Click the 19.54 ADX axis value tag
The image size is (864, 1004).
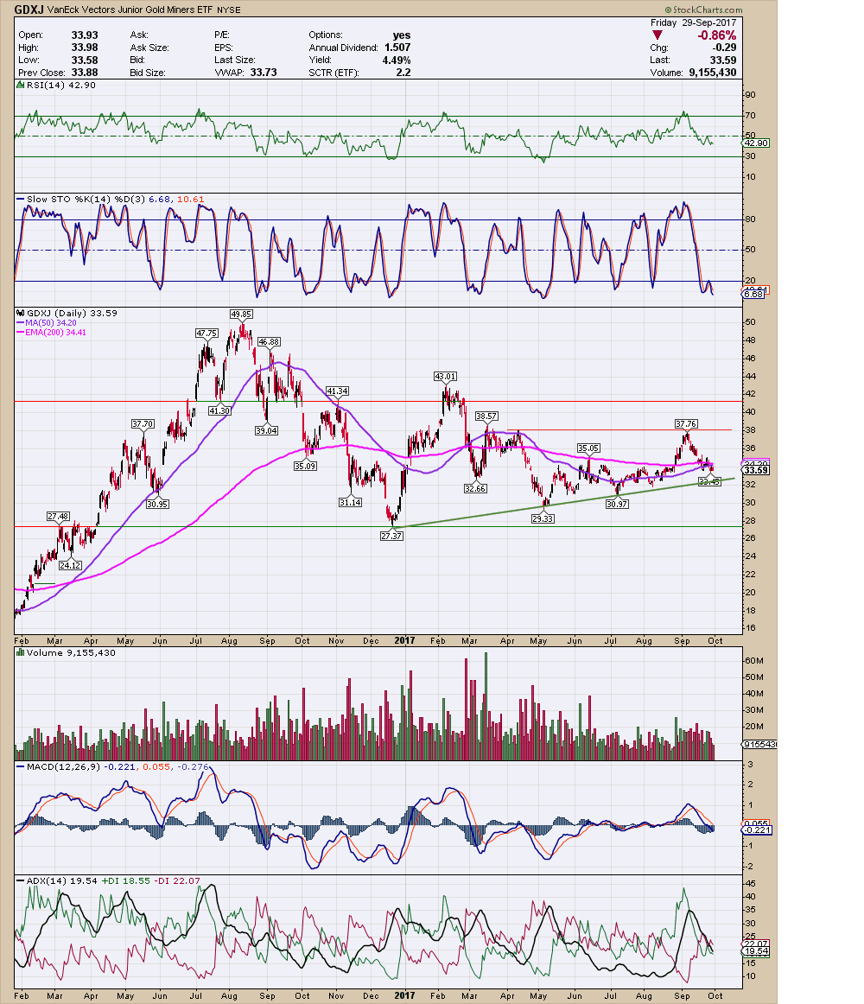pyautogui.click(x=756, y=951)
